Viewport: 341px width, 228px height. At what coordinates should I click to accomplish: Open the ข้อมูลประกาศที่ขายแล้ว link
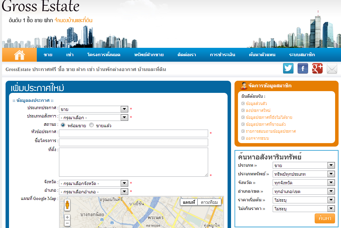(x=265, y=124)
